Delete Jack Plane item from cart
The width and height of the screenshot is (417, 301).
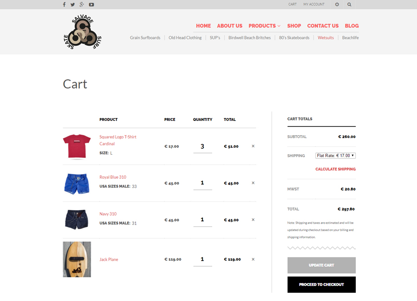[253, 259]
